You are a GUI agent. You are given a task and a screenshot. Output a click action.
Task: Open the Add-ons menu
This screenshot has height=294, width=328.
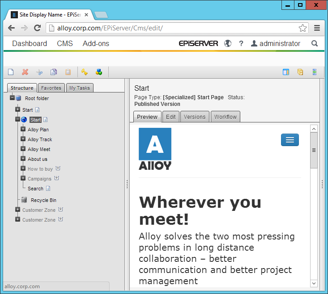pos(96,43)
